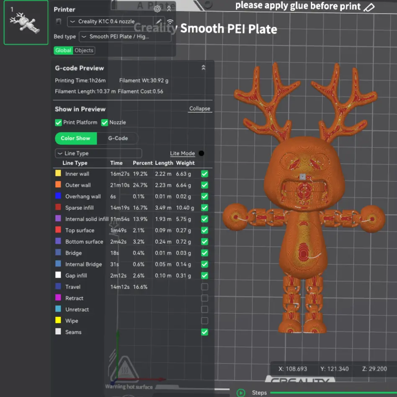Click the Z: 29.200 coordinate readout
Viewport: 397px width, 397px height.
[374, 369]
